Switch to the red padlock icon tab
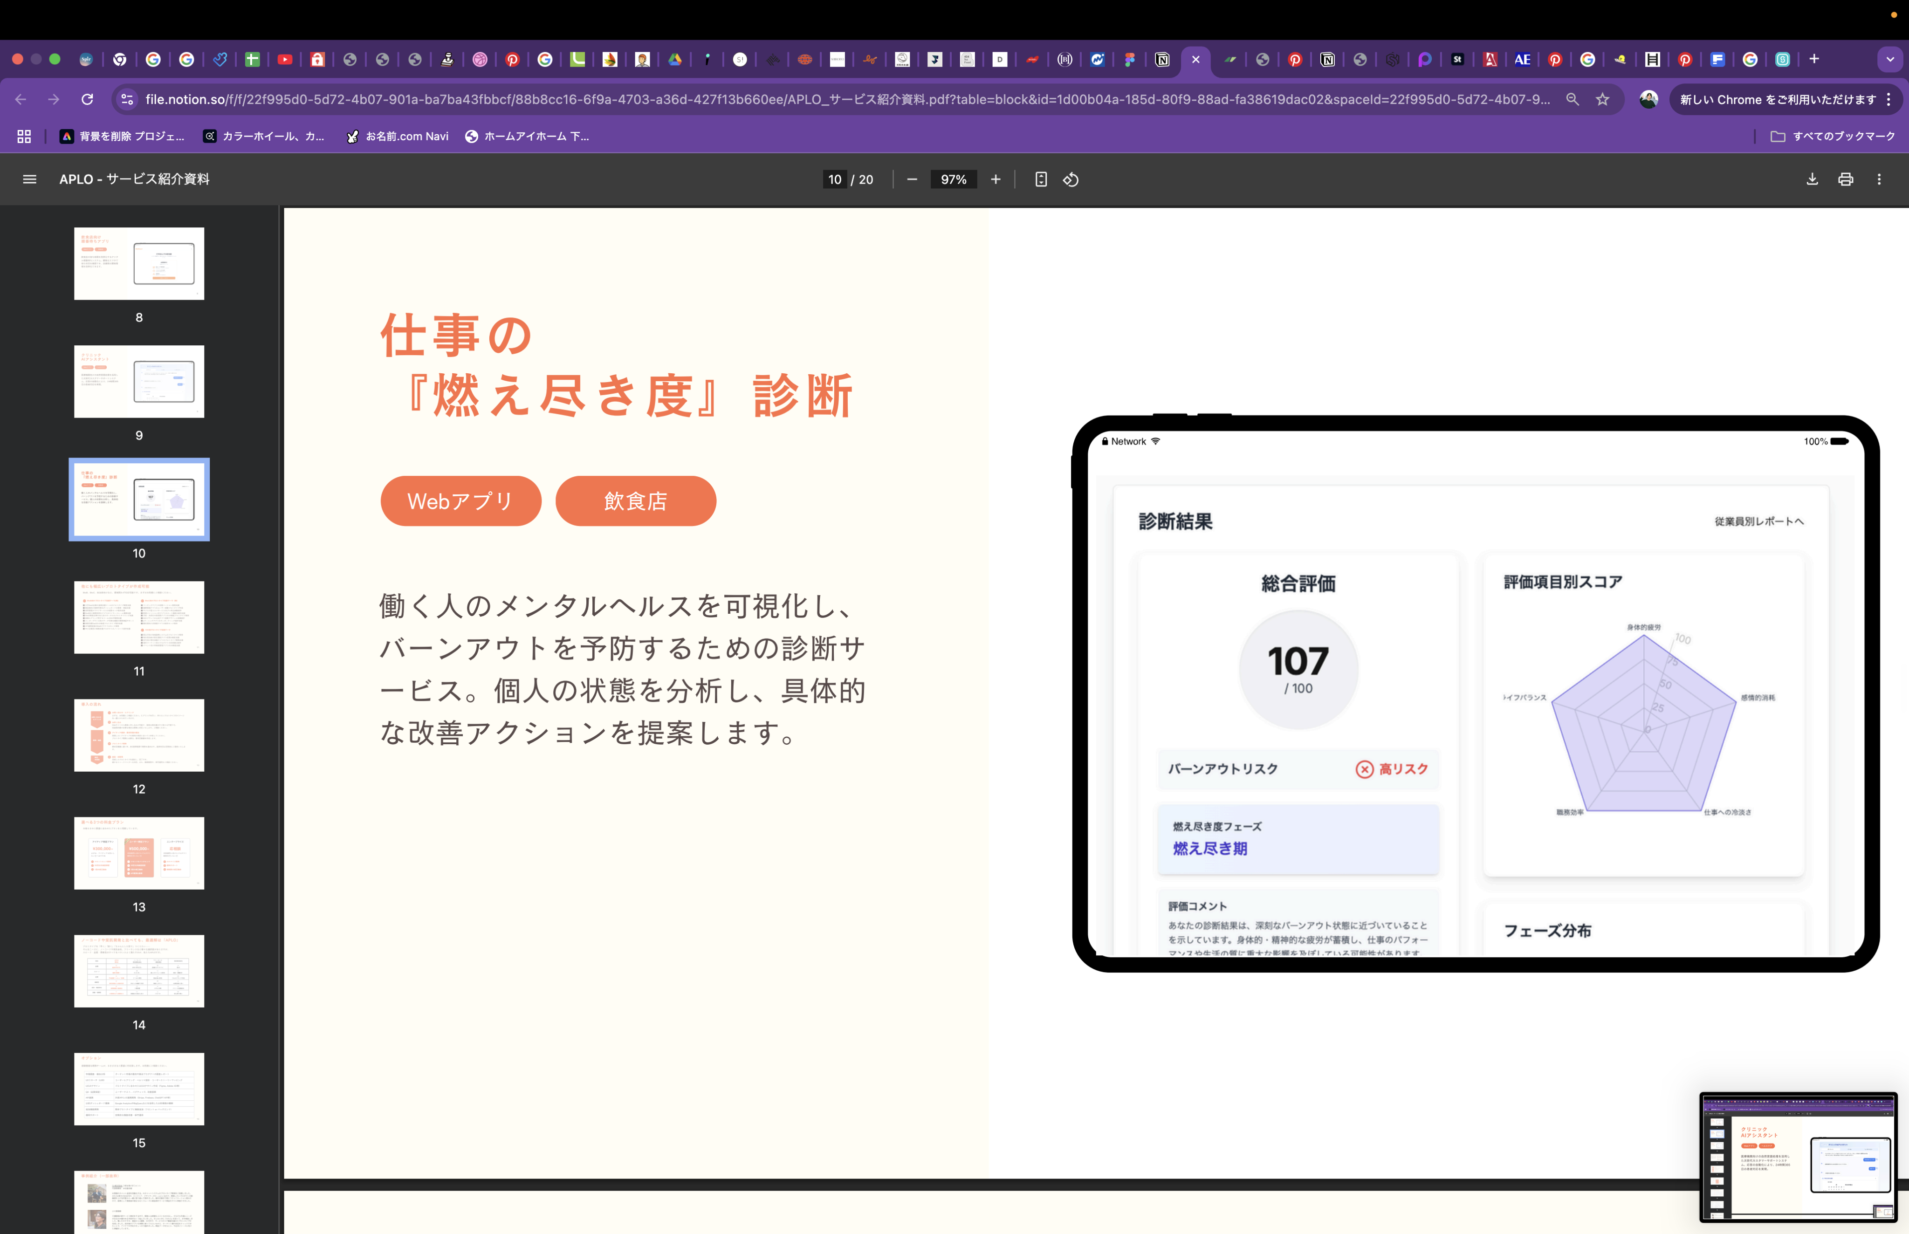Image resolution: width=1909 pixels, height=1234 pixels. (x=317, y=59)
